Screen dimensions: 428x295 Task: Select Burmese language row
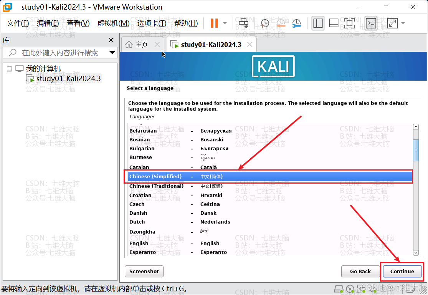coord(270,157)
